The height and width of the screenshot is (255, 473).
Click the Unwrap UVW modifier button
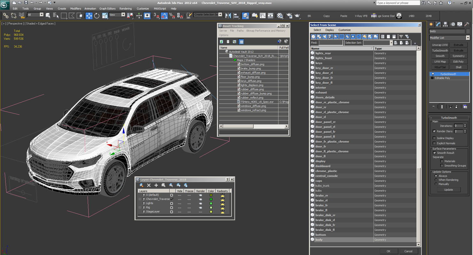(440, 45)
